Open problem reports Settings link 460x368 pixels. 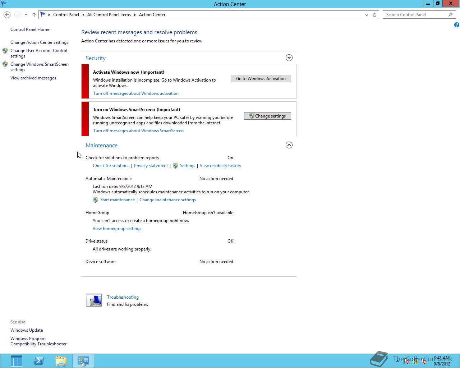click(x=188, y=166)
